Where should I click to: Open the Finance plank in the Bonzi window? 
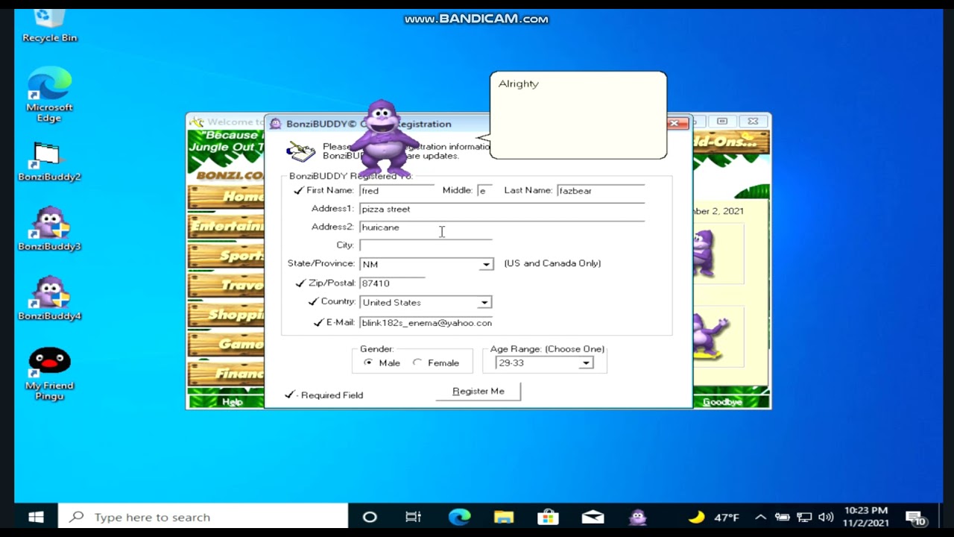(x=226, y=373)
